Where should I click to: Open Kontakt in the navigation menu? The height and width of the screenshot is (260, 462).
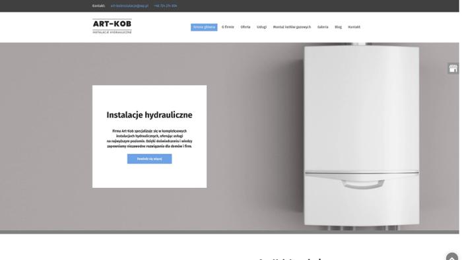pos(354,27)
